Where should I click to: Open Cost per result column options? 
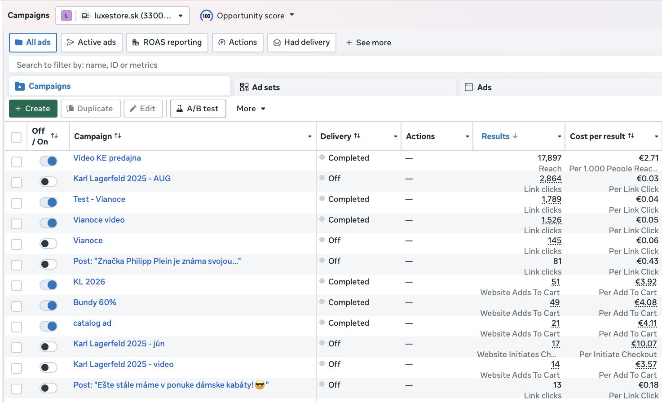(x=657, y=136)
